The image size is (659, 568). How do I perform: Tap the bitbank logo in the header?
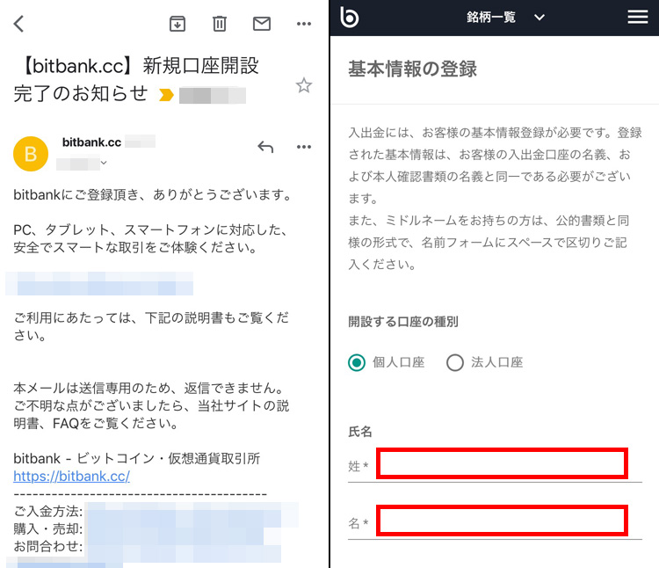click(349, 18)
